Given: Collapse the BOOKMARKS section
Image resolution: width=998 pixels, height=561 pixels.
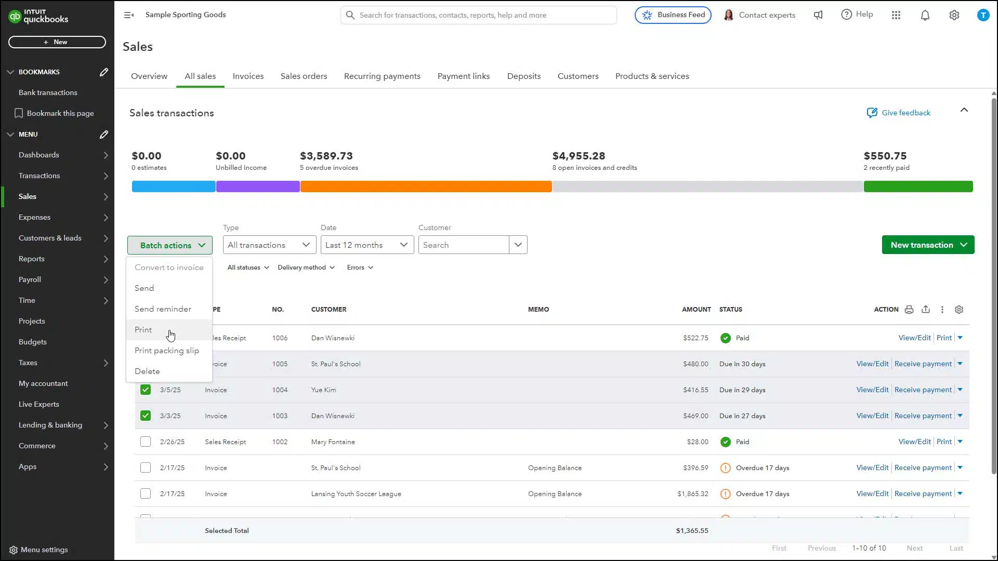Looking at the screenshot, I should pos(10,72).
